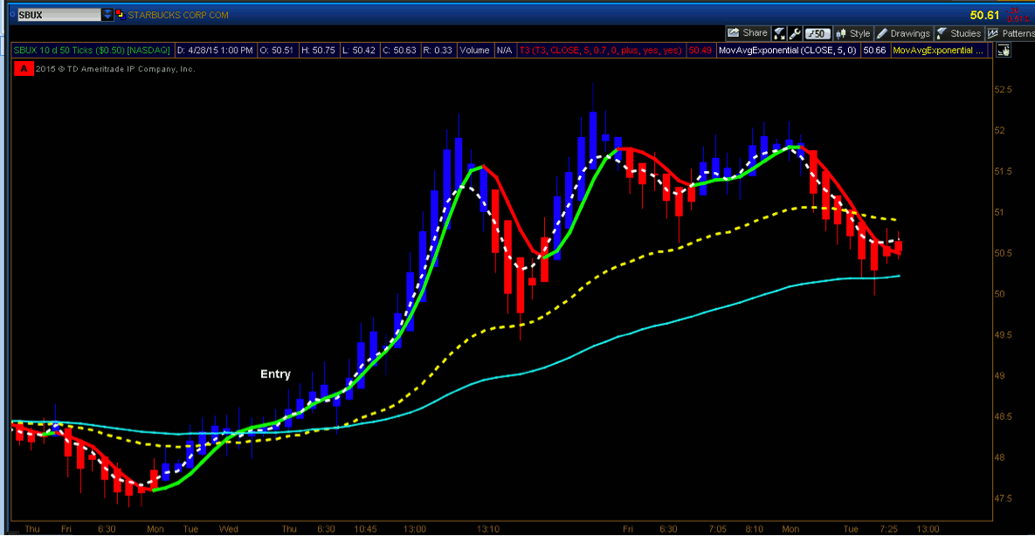Click the 'R: 0.33' range value

coord(438,50)
